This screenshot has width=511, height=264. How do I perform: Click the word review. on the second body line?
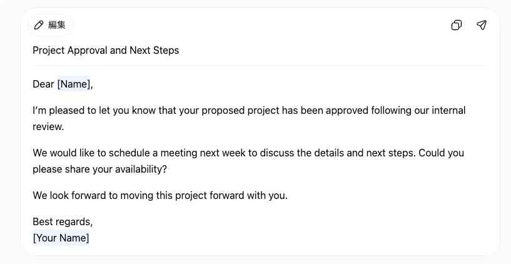click(x=48, y=127)
